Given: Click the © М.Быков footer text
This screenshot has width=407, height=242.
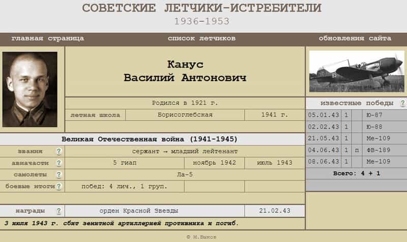Looking at the screenshot, I should coord(203,237).
